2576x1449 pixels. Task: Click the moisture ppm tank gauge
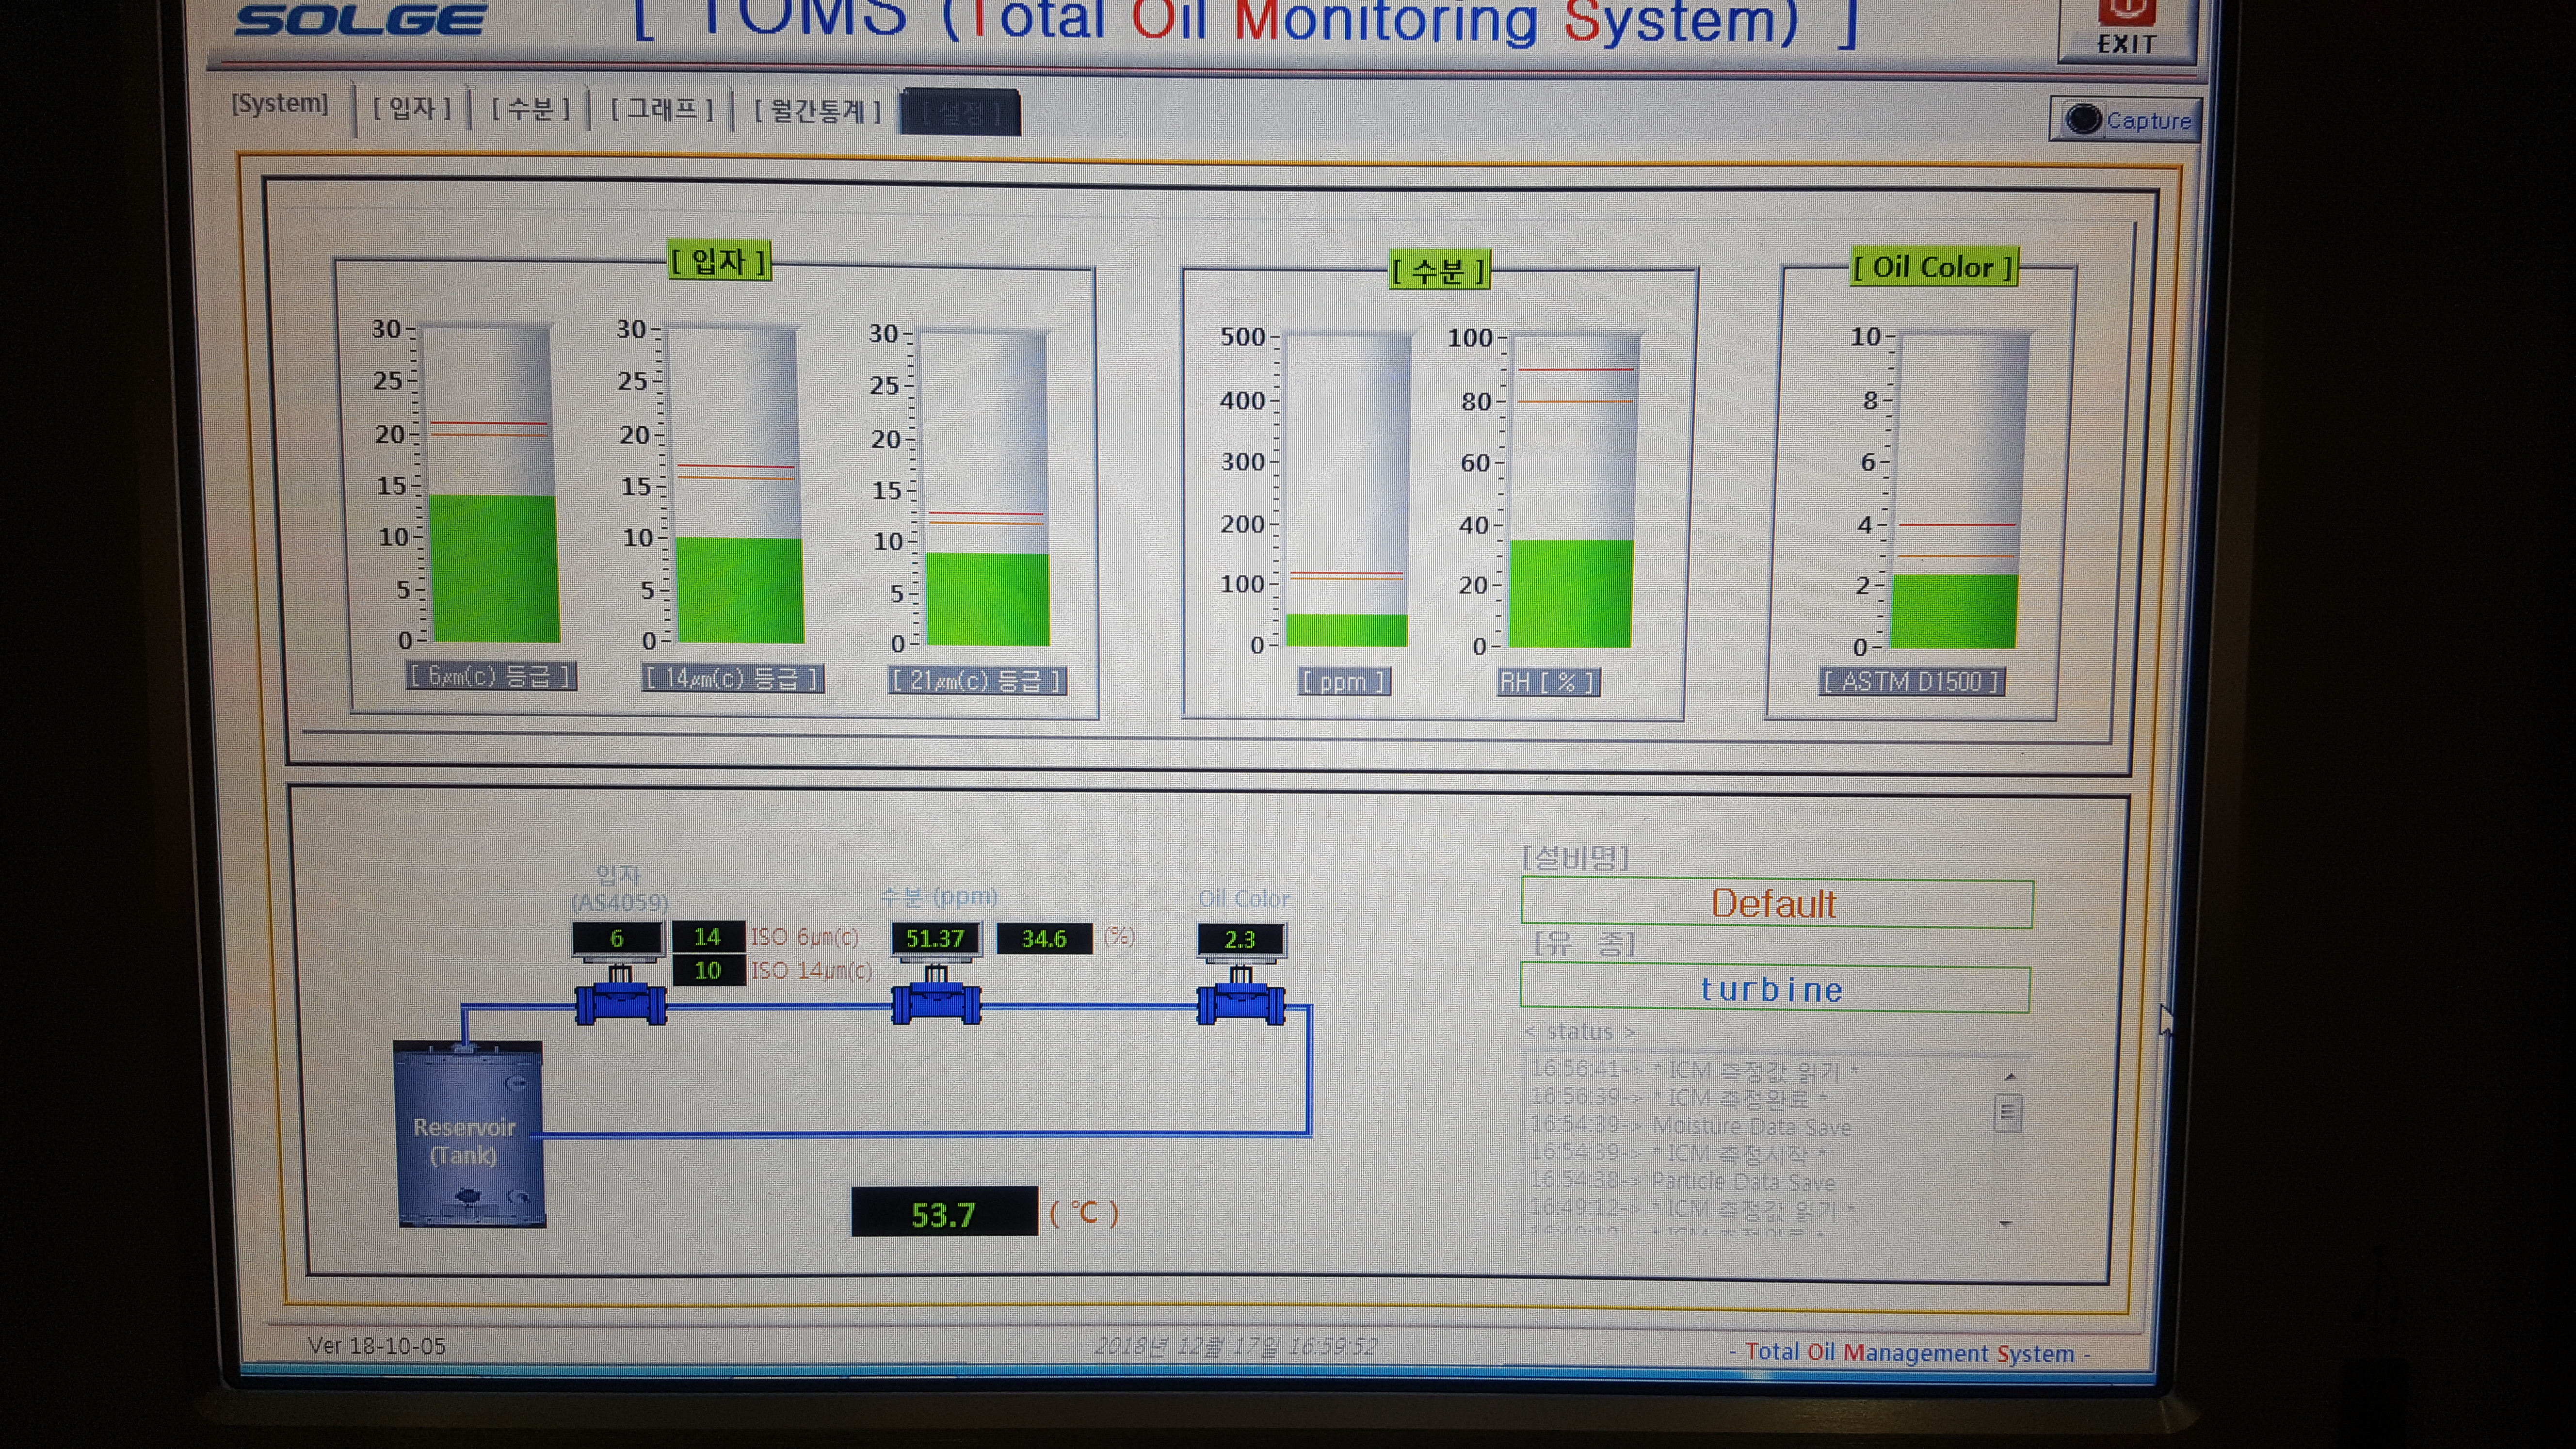coord(1347,489)
